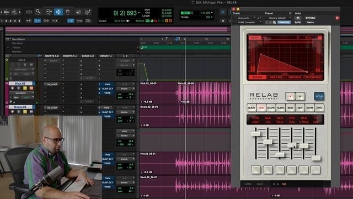Select the Scrubber speaker tool
Image resolution: width=353 pixels, height=199 pixels.
[78, 12]
